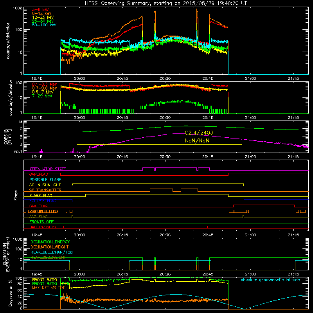
Task: Click the ECLIPSE_FLAG label
Action: point(43,201)
